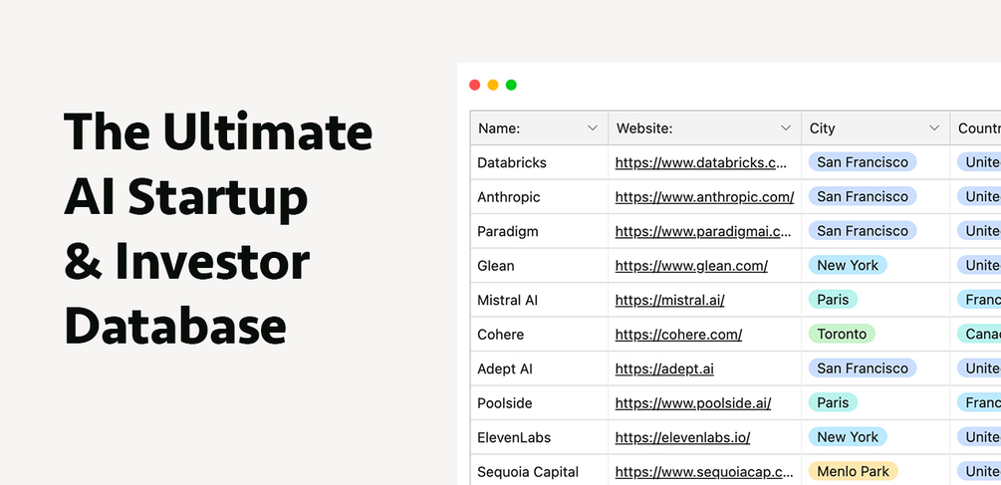Click the yellow minimize window dot
1001x485 pixels.
pyautogui.click(x=493, y=85)
